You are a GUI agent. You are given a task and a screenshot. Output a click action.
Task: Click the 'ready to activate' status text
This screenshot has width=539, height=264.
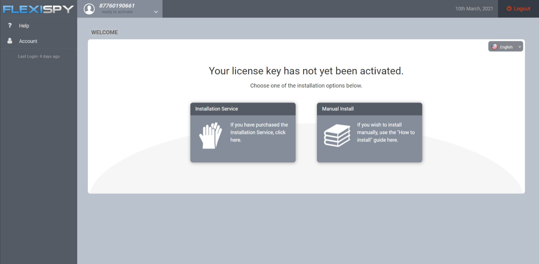[x=117, y=12]
